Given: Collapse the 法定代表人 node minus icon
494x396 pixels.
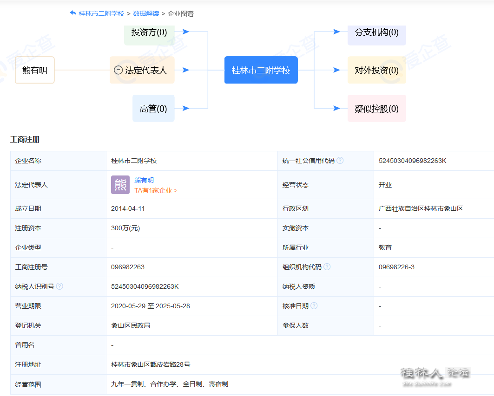Looking at the screenshot, I should tap(118, 70).
